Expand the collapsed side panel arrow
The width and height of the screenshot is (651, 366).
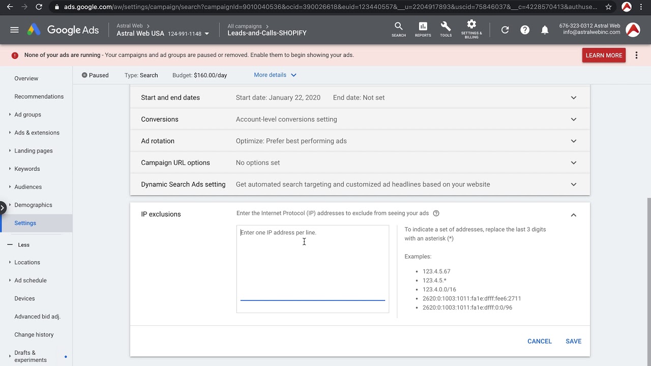3,207
